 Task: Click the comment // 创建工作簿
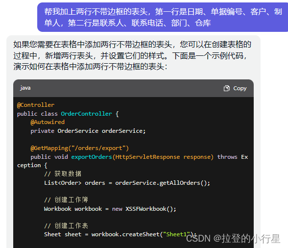pyautogui.click(x=66, y=199)
